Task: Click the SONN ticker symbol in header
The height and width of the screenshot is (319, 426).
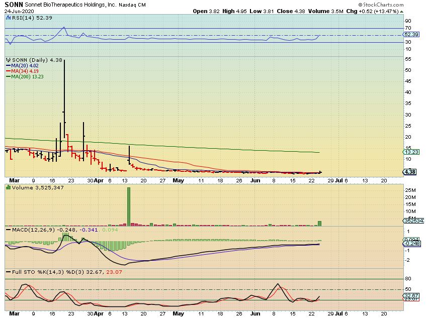Action: (12, 4)
